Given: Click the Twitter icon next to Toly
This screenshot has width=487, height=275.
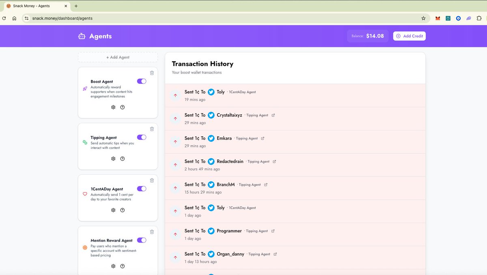Looking at the screenshot, I should point(211,92).
